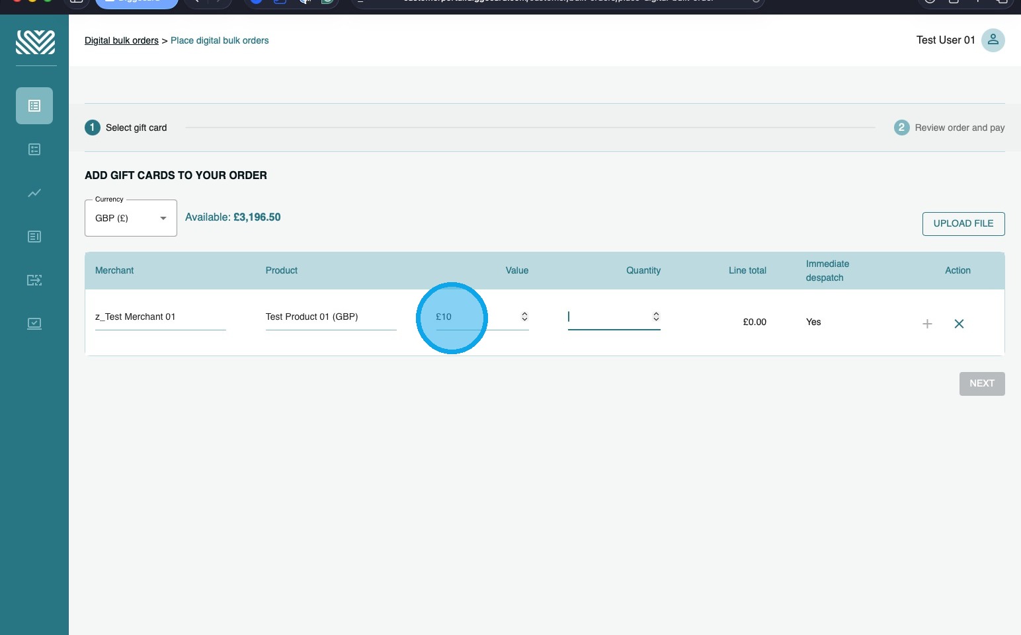Click Place digital bulk orders breadcrumb

220,40
